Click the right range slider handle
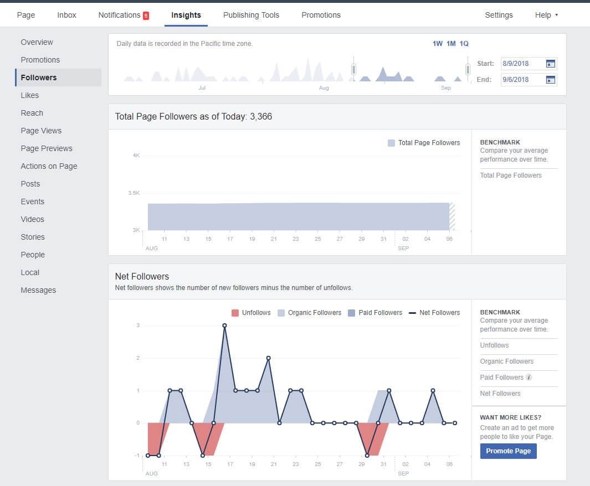The height and width of the screenshot is (486, 590). 468,69
